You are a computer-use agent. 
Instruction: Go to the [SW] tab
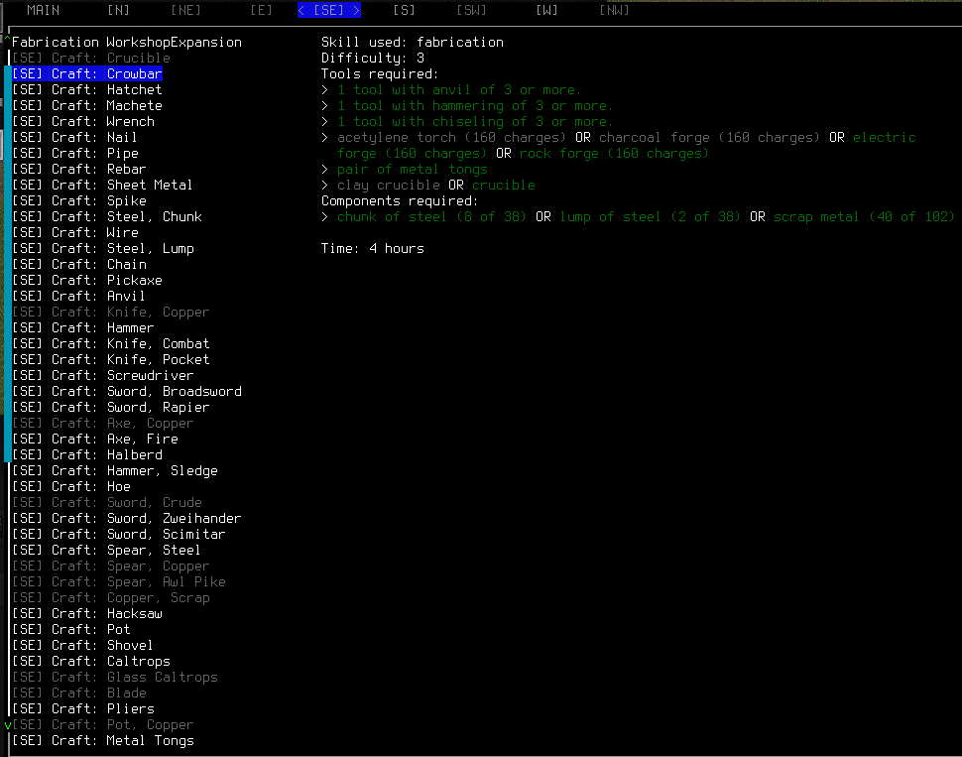tap(471, 10)
